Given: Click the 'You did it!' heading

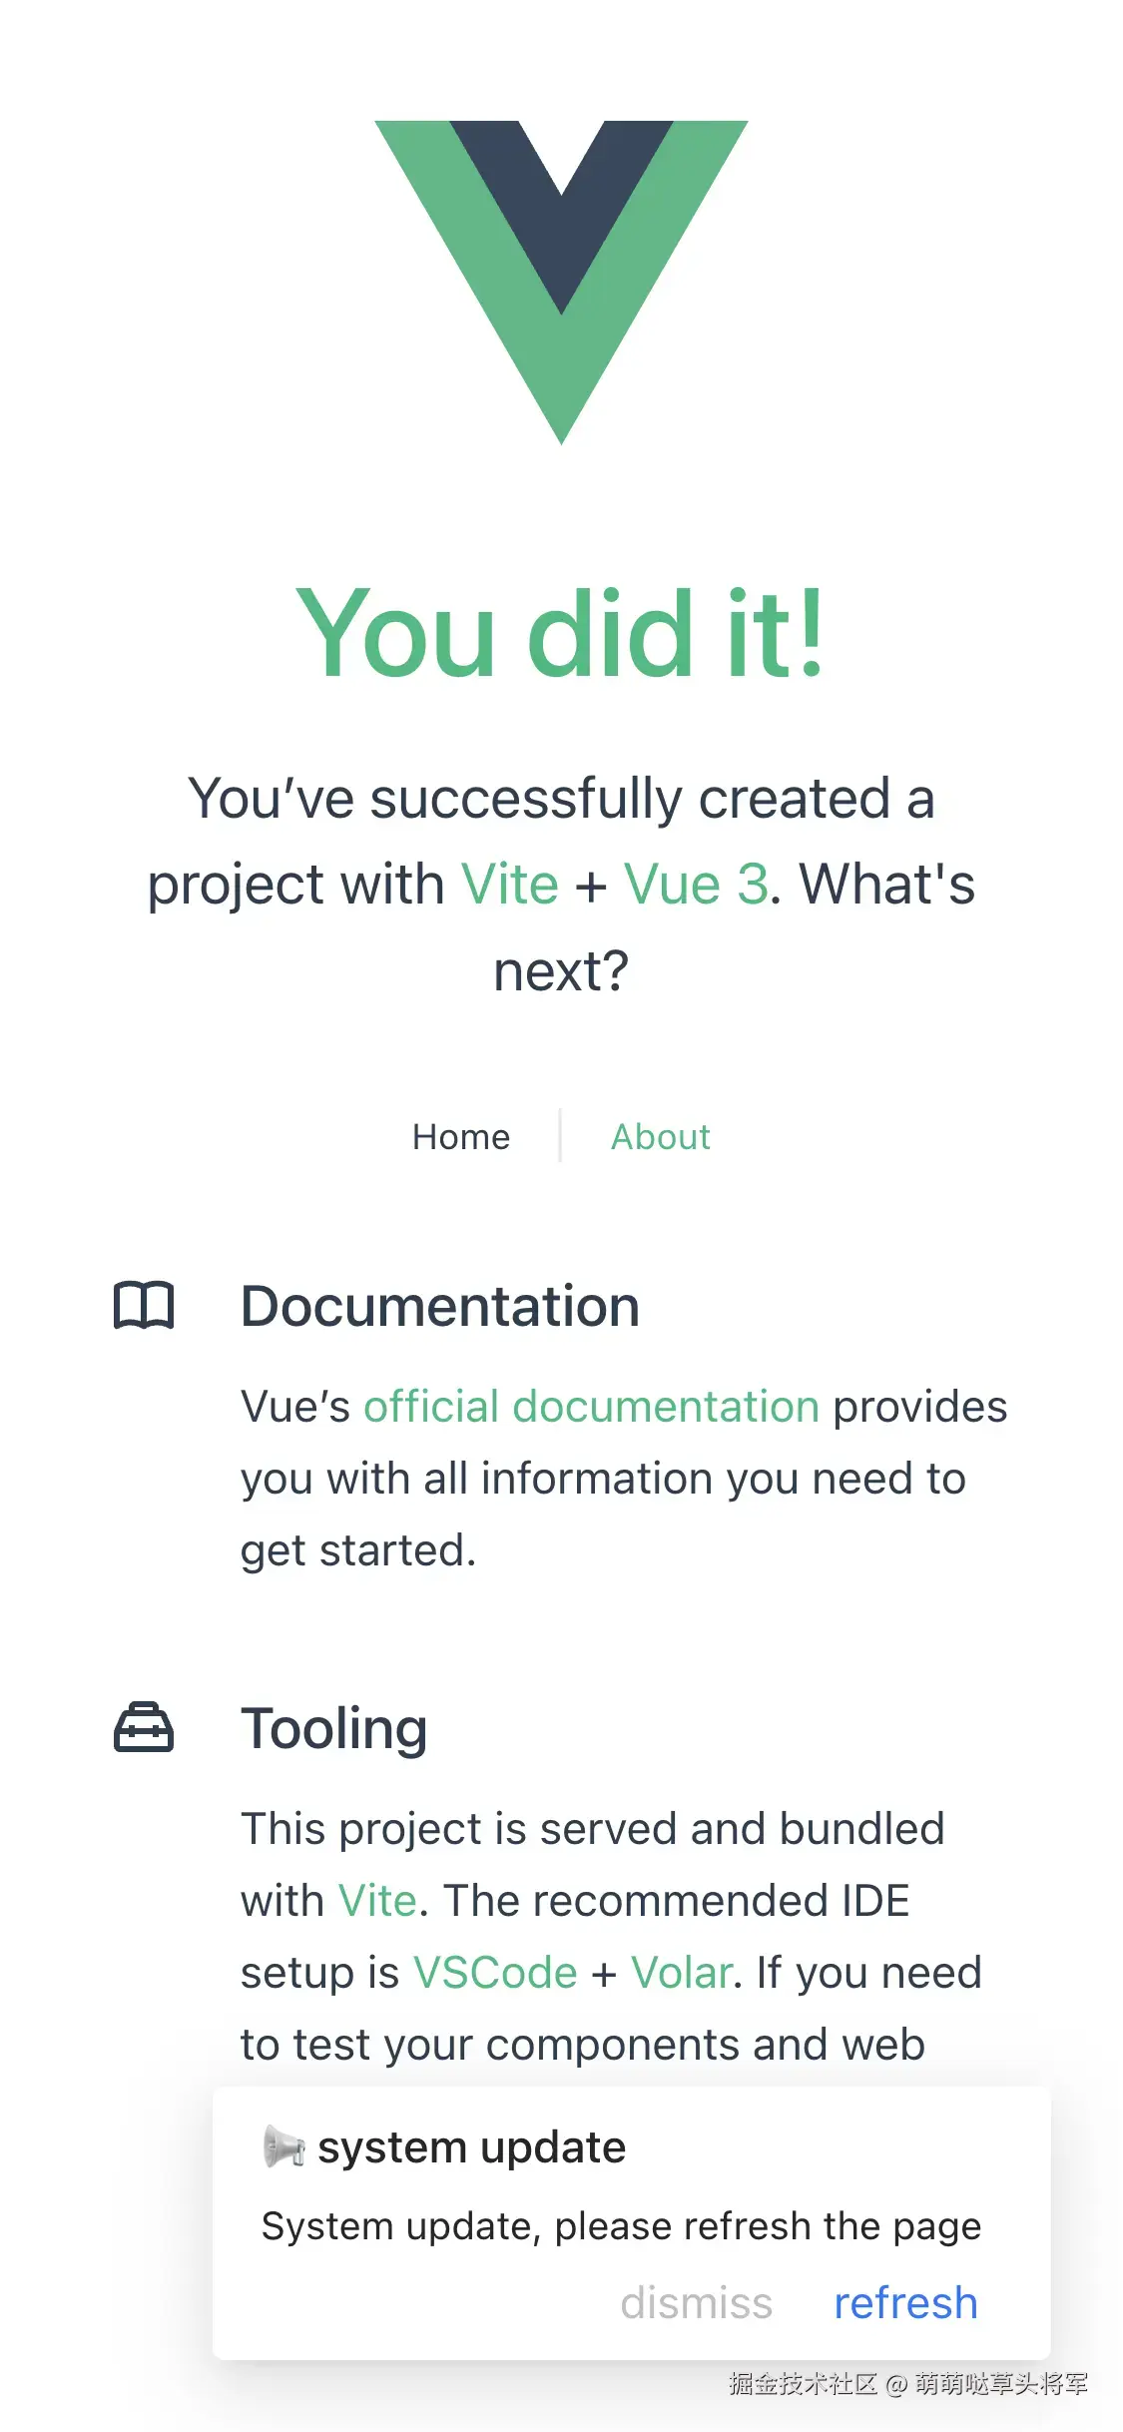Looking at the screenshot, I should (x=561, y=633).
